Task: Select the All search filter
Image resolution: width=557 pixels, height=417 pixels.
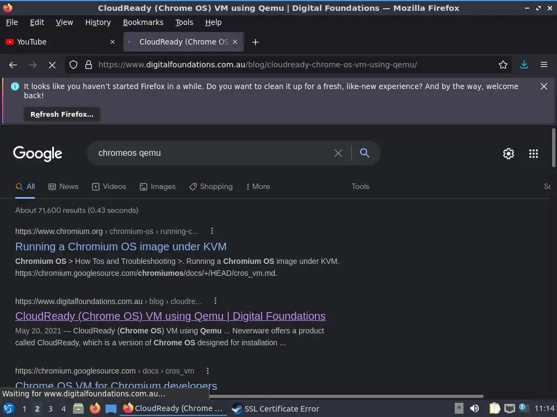Action: click(25, 187)
